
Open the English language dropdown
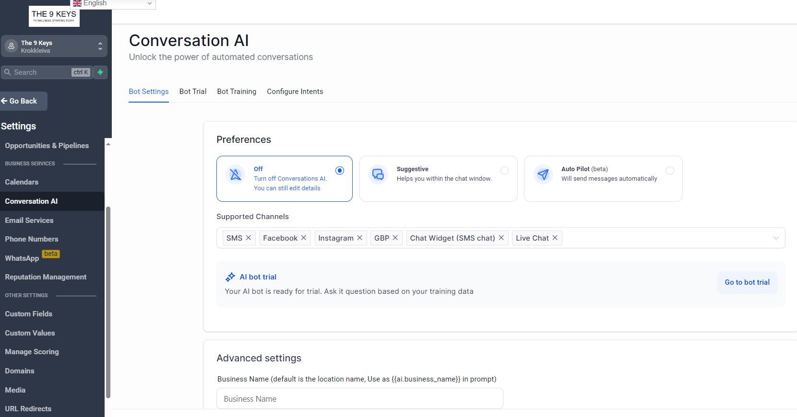pyautogui.click(x=113, y=4)
